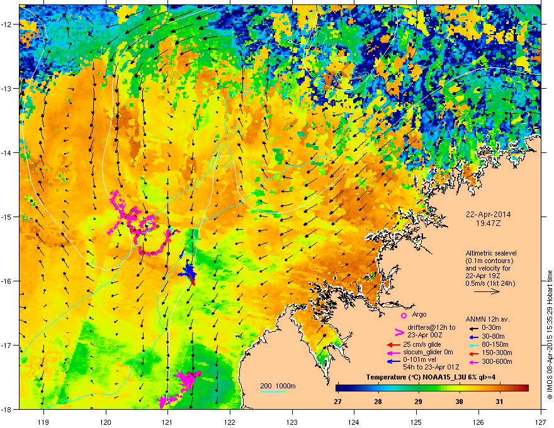Image resolution: width=554 pixels, height=428 pixels.
Task: Click longitude axis label 125
Action: [x=416, y=422]
